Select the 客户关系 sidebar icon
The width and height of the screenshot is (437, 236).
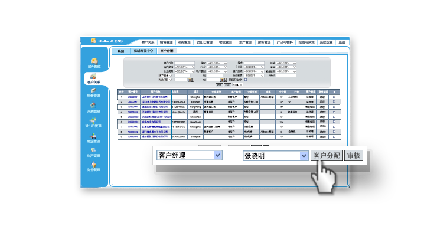coord(94,77)
